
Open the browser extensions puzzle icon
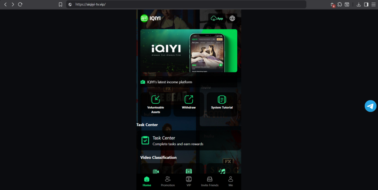coord(340,4)
